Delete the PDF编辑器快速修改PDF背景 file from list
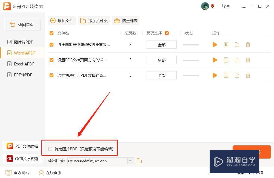 [x=248, y=45]
